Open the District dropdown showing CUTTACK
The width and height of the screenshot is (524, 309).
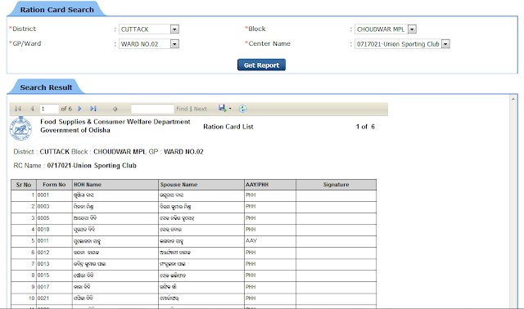[x=149, y=29]
